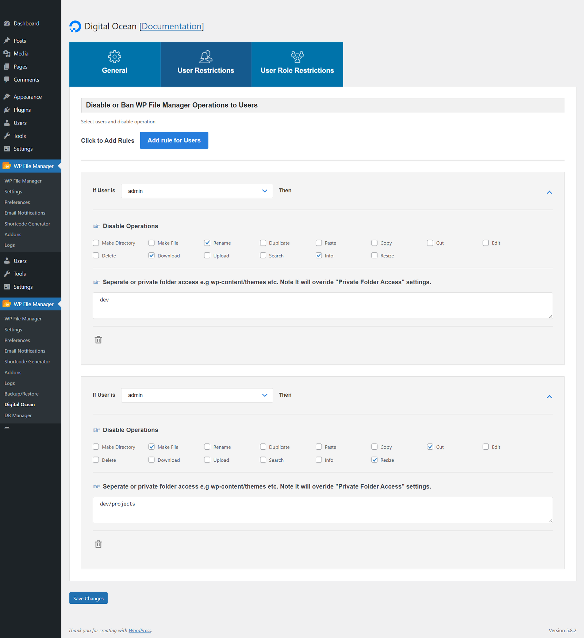584x638 pixels.
Task: Check Duplicate in the second rule
Action: 263,447
